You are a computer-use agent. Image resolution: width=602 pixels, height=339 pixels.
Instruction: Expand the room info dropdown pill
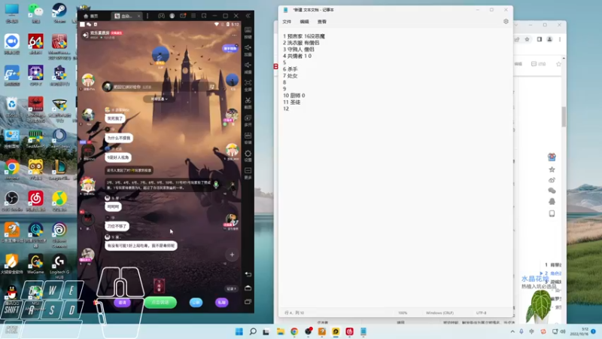159,99
